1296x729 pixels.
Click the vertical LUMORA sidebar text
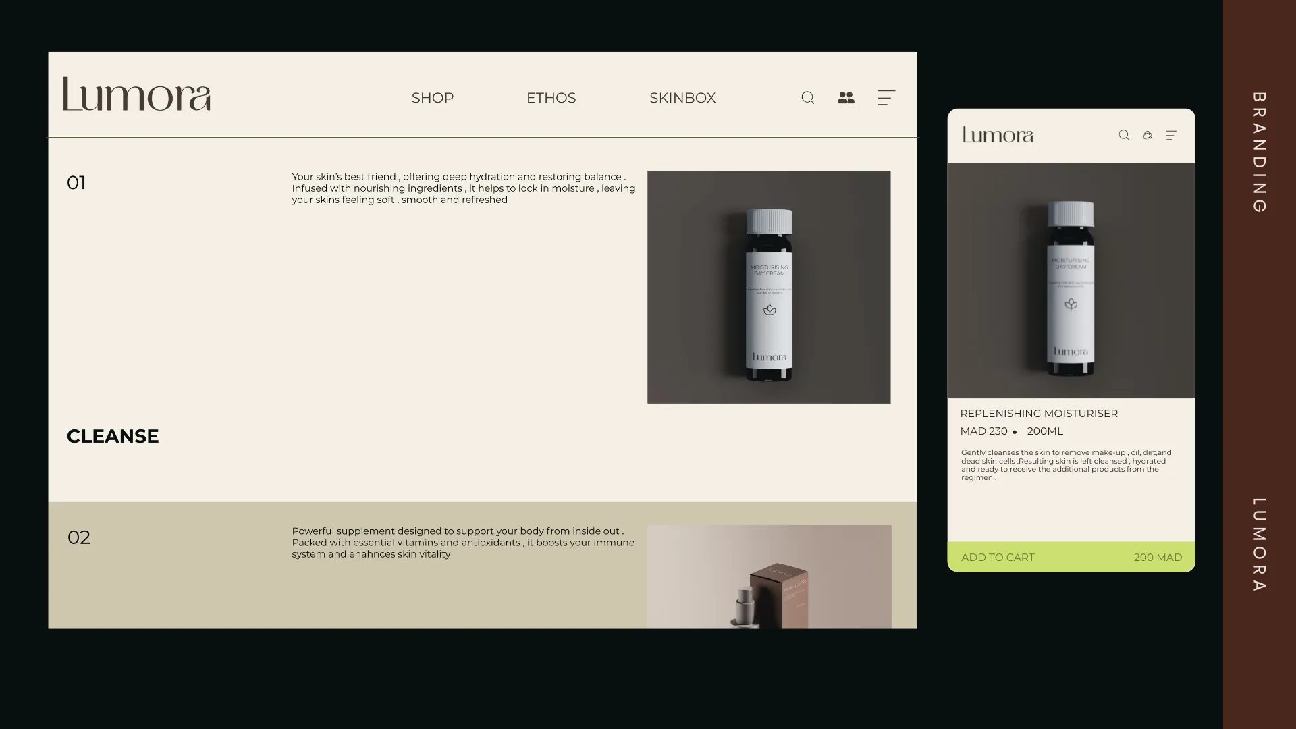pyautogui.click(x=1259, y=545)
